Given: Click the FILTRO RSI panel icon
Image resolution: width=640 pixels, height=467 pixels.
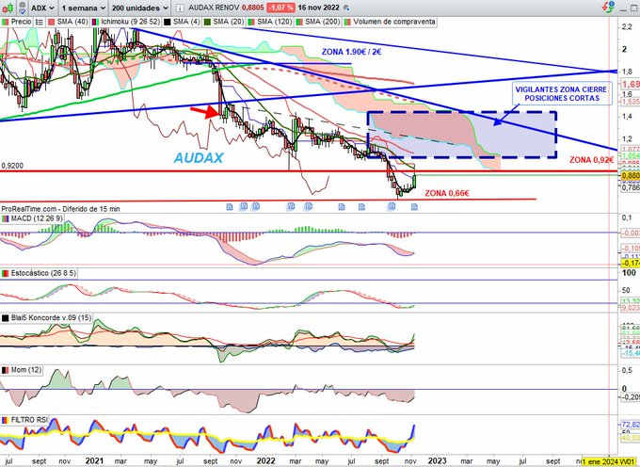Looking at the screenshot, I should 6,421.
